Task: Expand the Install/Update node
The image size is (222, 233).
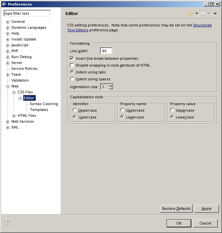Action: click(x=7, y=39)
